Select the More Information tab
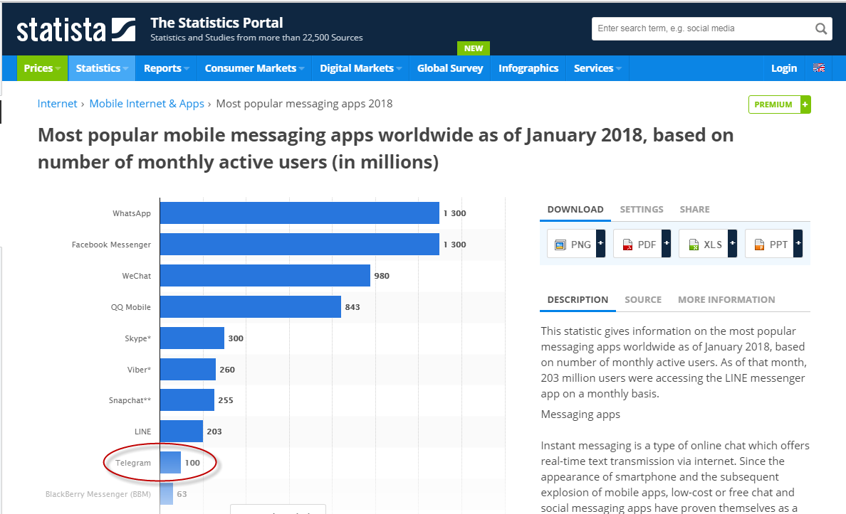Image resolution: width=846 pixels, height=514 pixels. pyautogui.click(x=726, y=300)
